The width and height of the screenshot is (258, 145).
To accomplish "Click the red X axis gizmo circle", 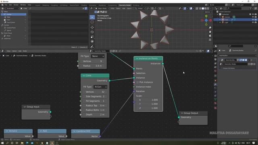I will coord(210,20).
